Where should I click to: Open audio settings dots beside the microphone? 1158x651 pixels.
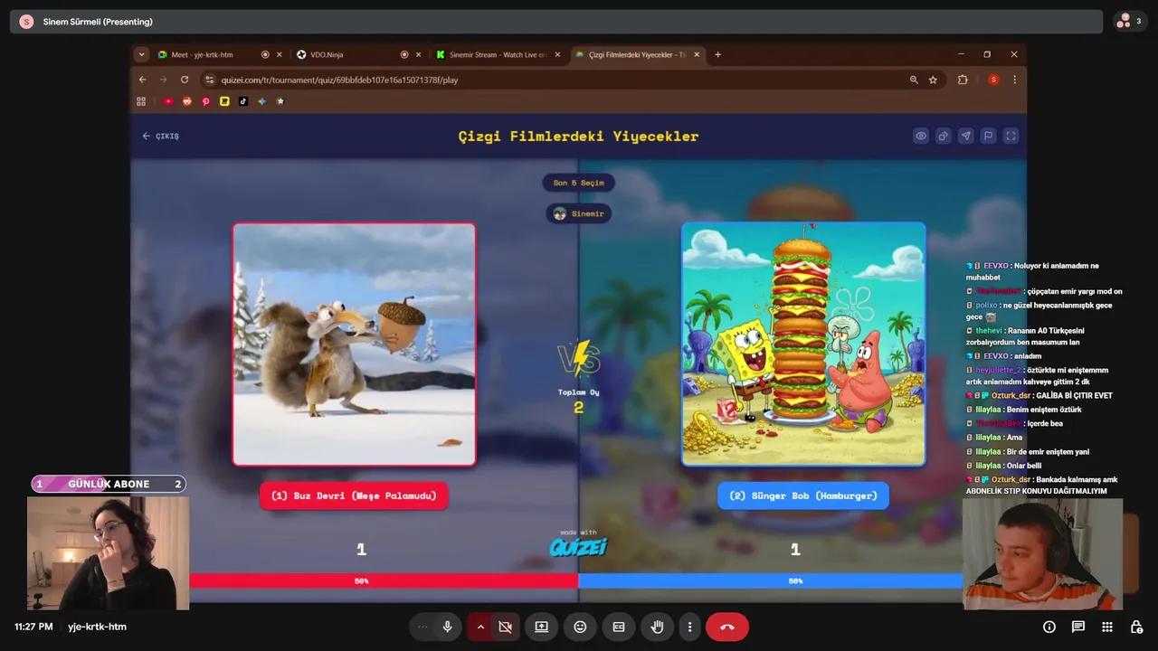click(422, 627)
